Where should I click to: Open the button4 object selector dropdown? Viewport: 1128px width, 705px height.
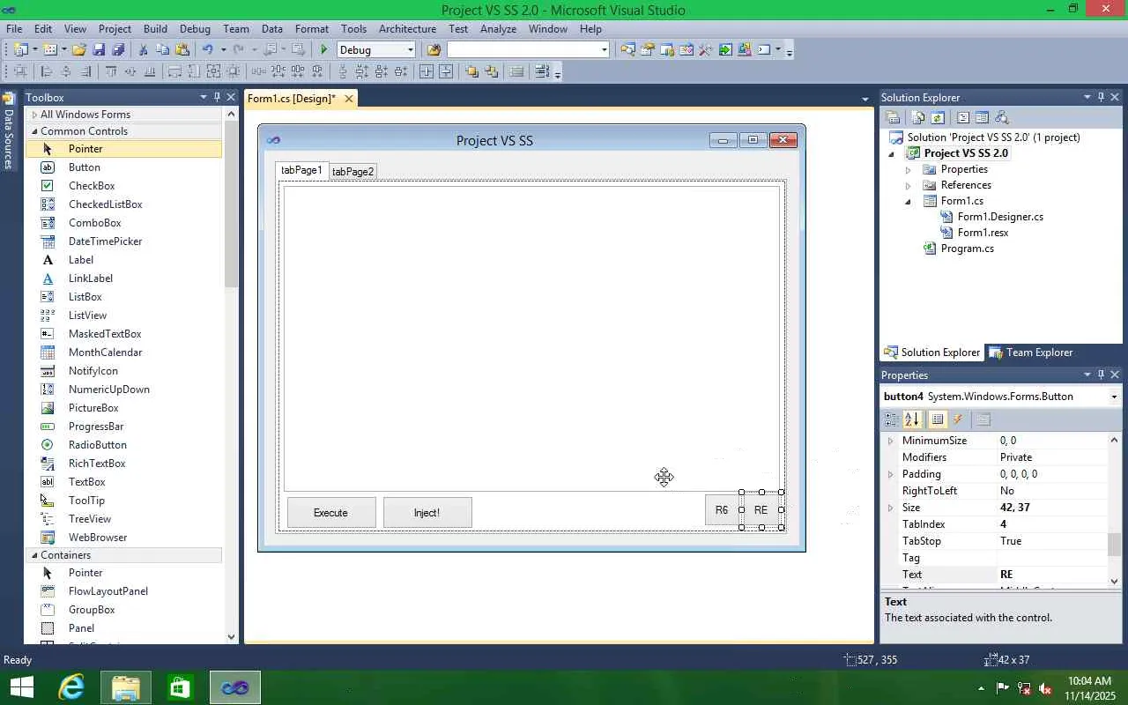pos(1114,397)
